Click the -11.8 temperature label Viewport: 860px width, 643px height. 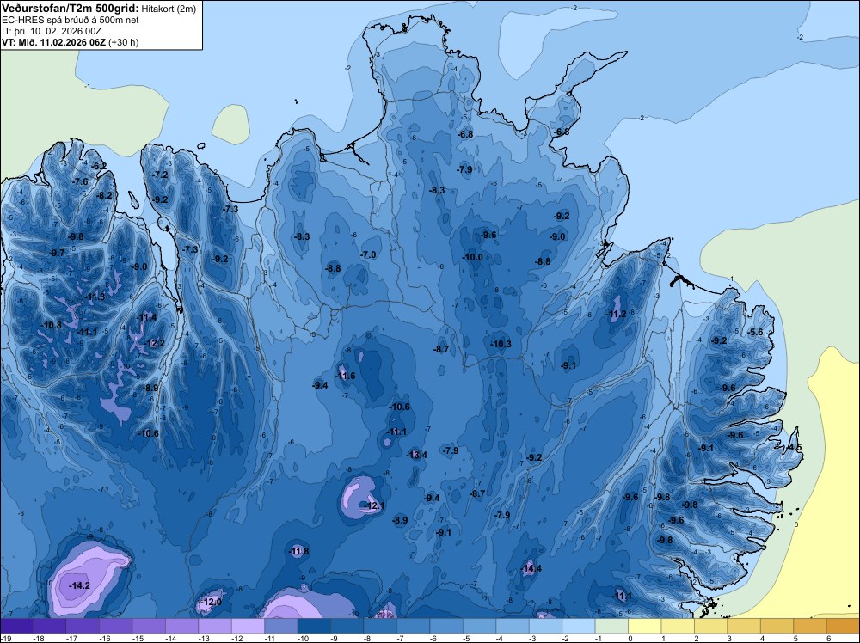[x=299, y=551]
